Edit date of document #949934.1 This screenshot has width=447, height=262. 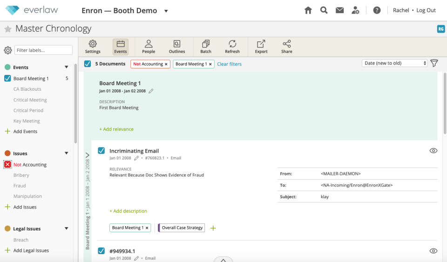point(136,258)
